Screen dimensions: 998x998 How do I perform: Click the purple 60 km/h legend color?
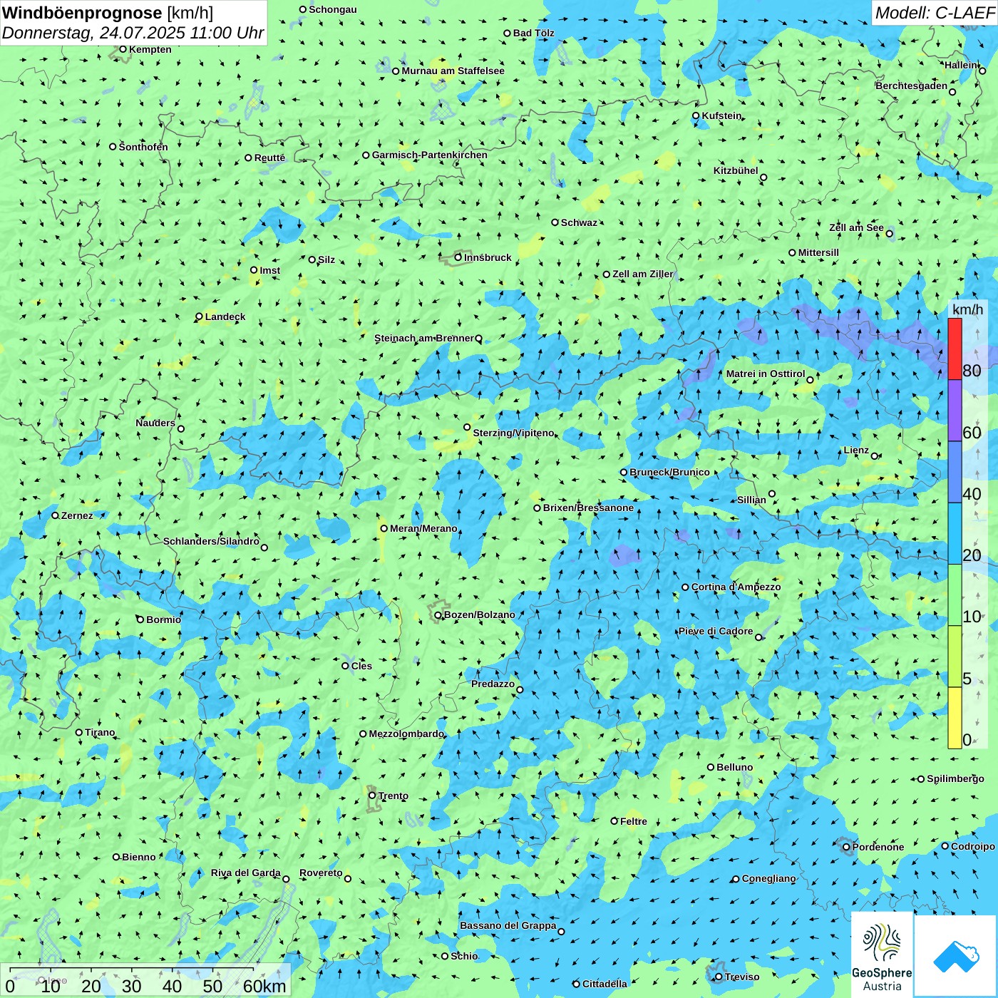pos(955,411)
